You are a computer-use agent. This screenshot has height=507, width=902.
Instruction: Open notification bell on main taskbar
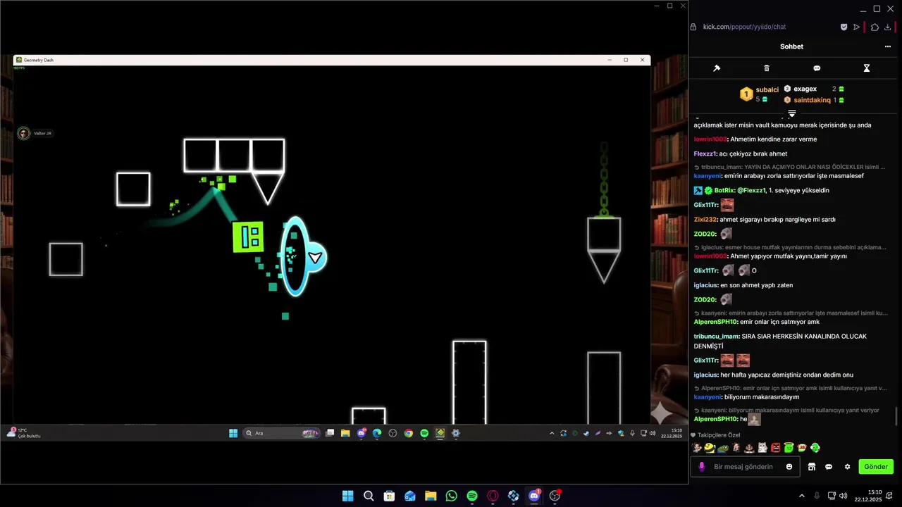890,496
